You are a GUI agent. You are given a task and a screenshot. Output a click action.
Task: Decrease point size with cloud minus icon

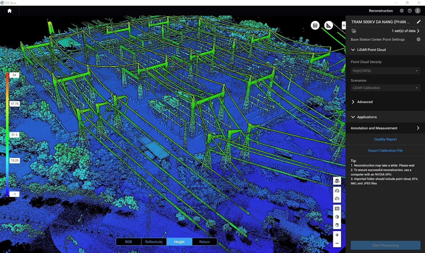pyautogui.click(x=337, y=199)
